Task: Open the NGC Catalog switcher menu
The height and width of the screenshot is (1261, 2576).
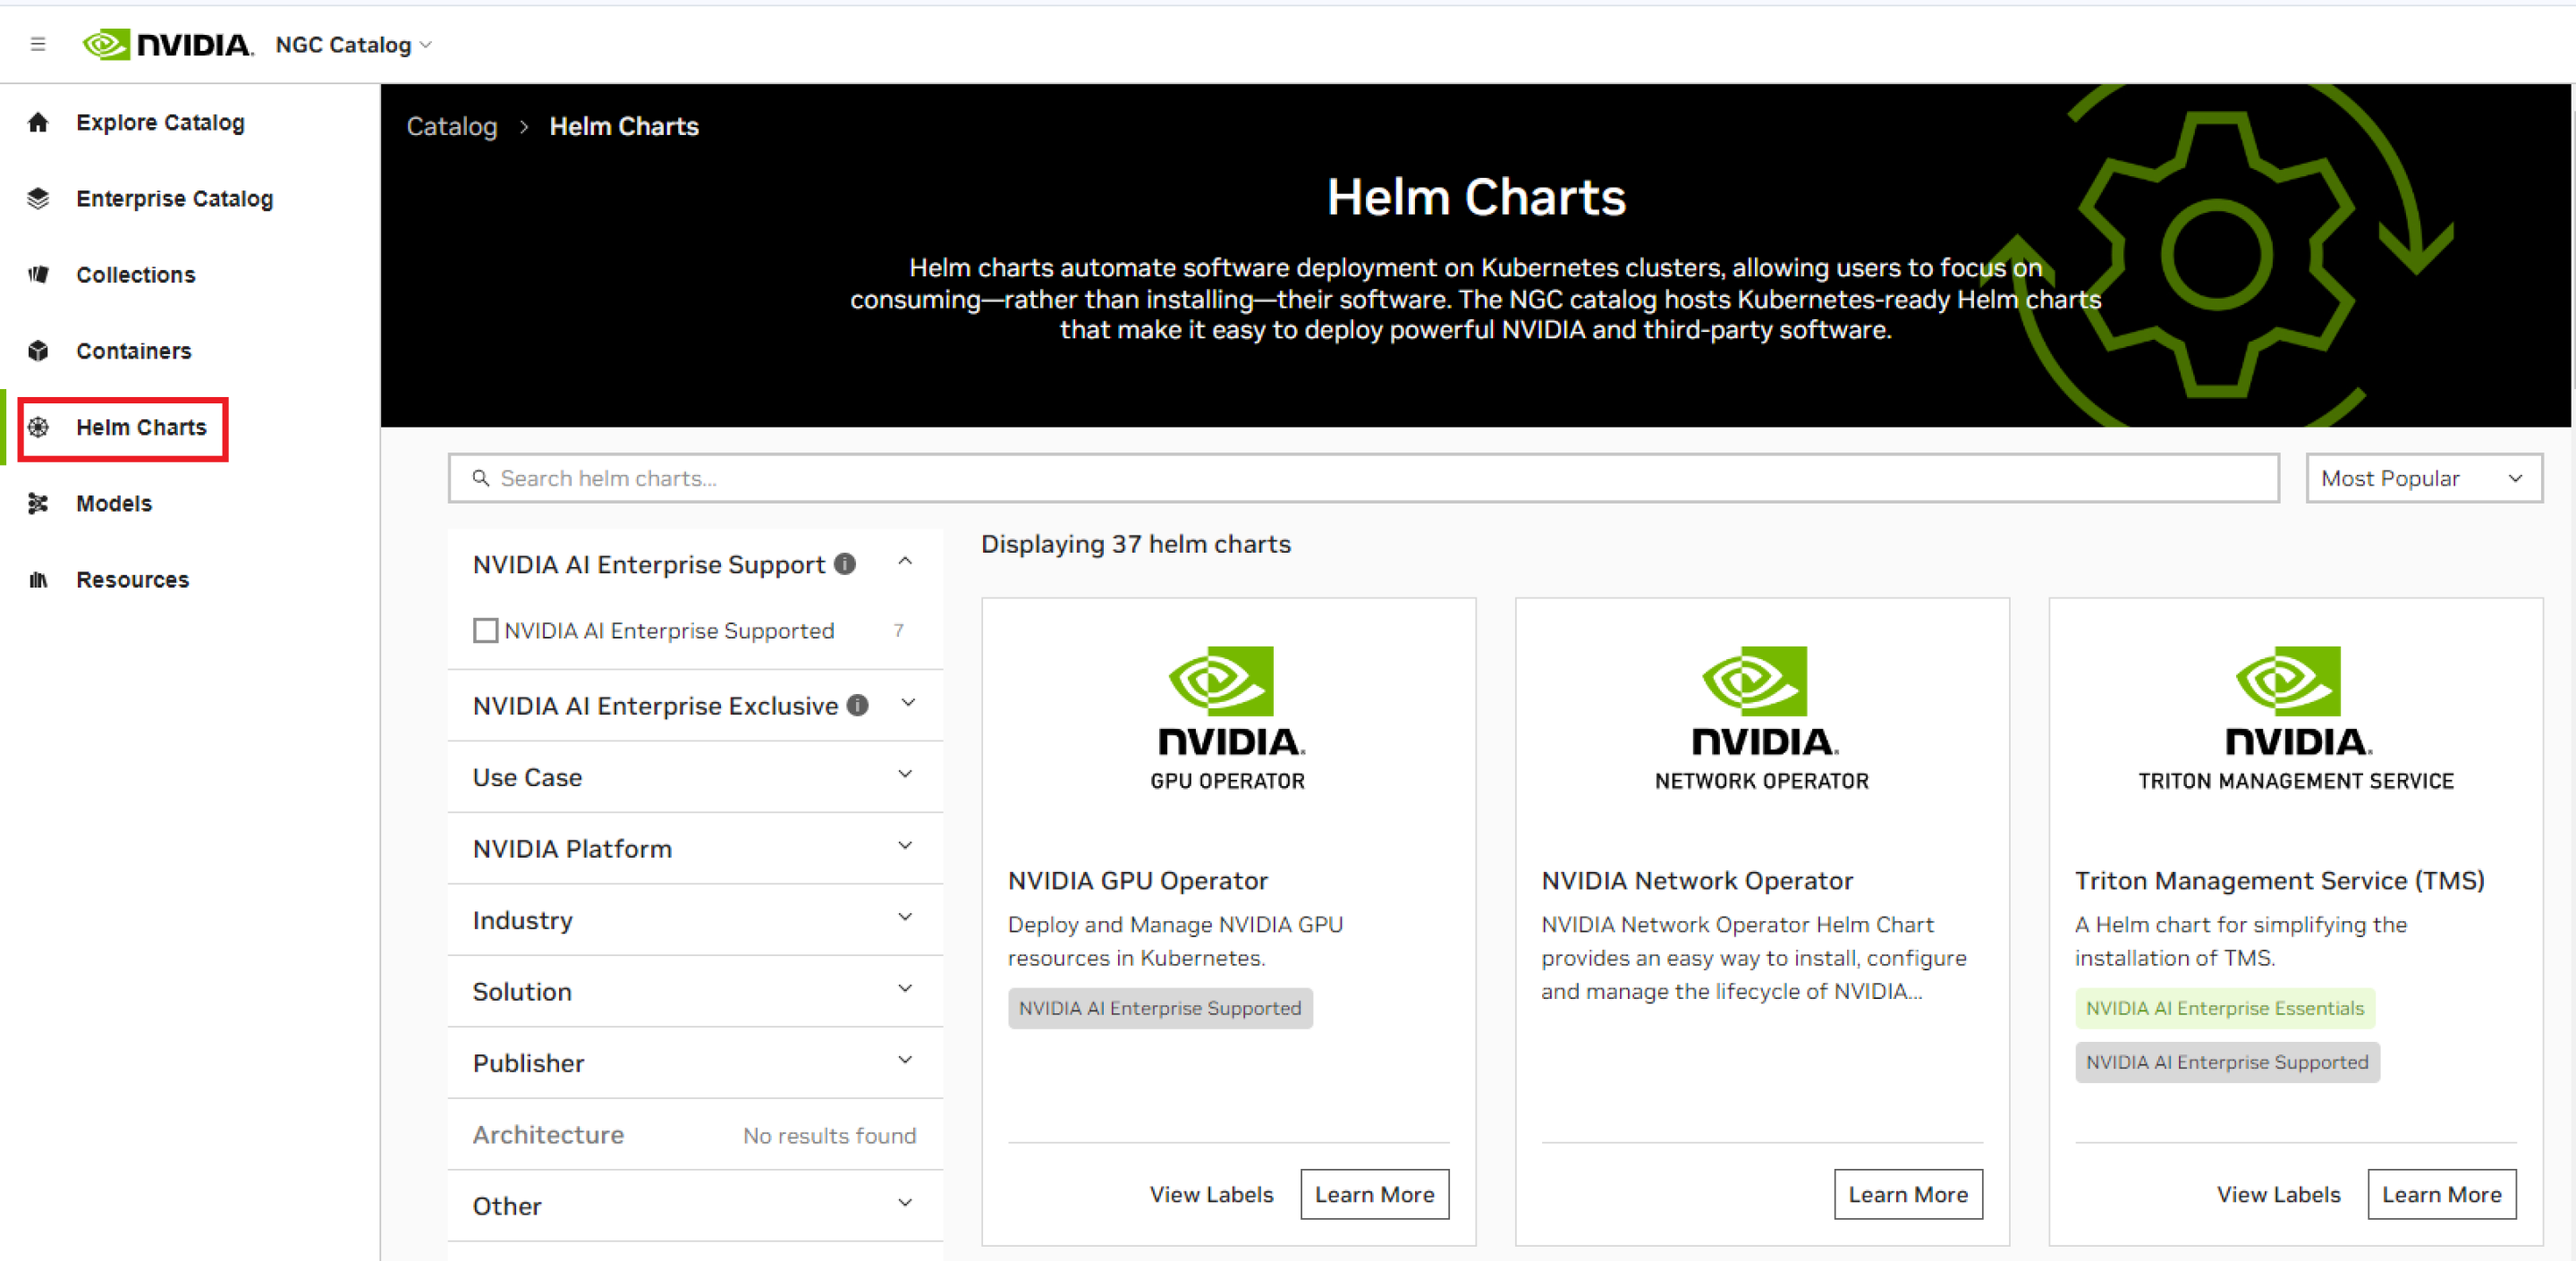Action: click(351, 44)
